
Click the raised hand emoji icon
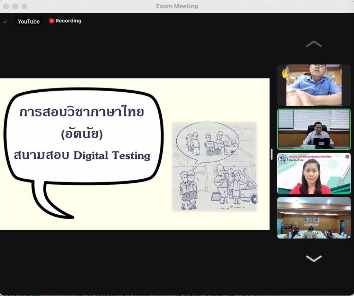click(x=286, y=73)
